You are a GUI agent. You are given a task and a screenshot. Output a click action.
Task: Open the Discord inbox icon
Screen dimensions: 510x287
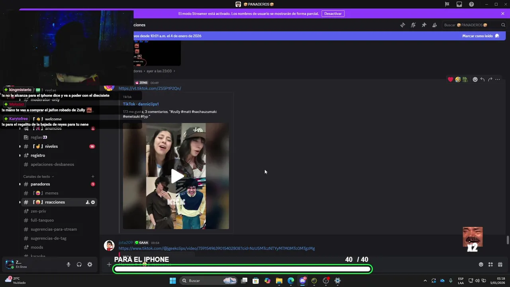(459, 4)
